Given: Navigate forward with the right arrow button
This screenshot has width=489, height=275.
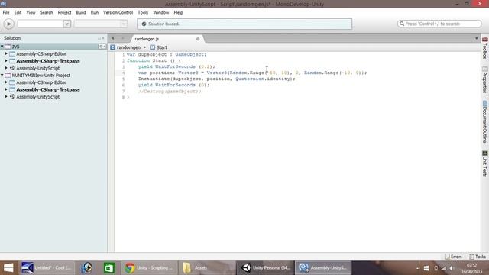Looking at the screenshot, I should (x=123, y=38).
